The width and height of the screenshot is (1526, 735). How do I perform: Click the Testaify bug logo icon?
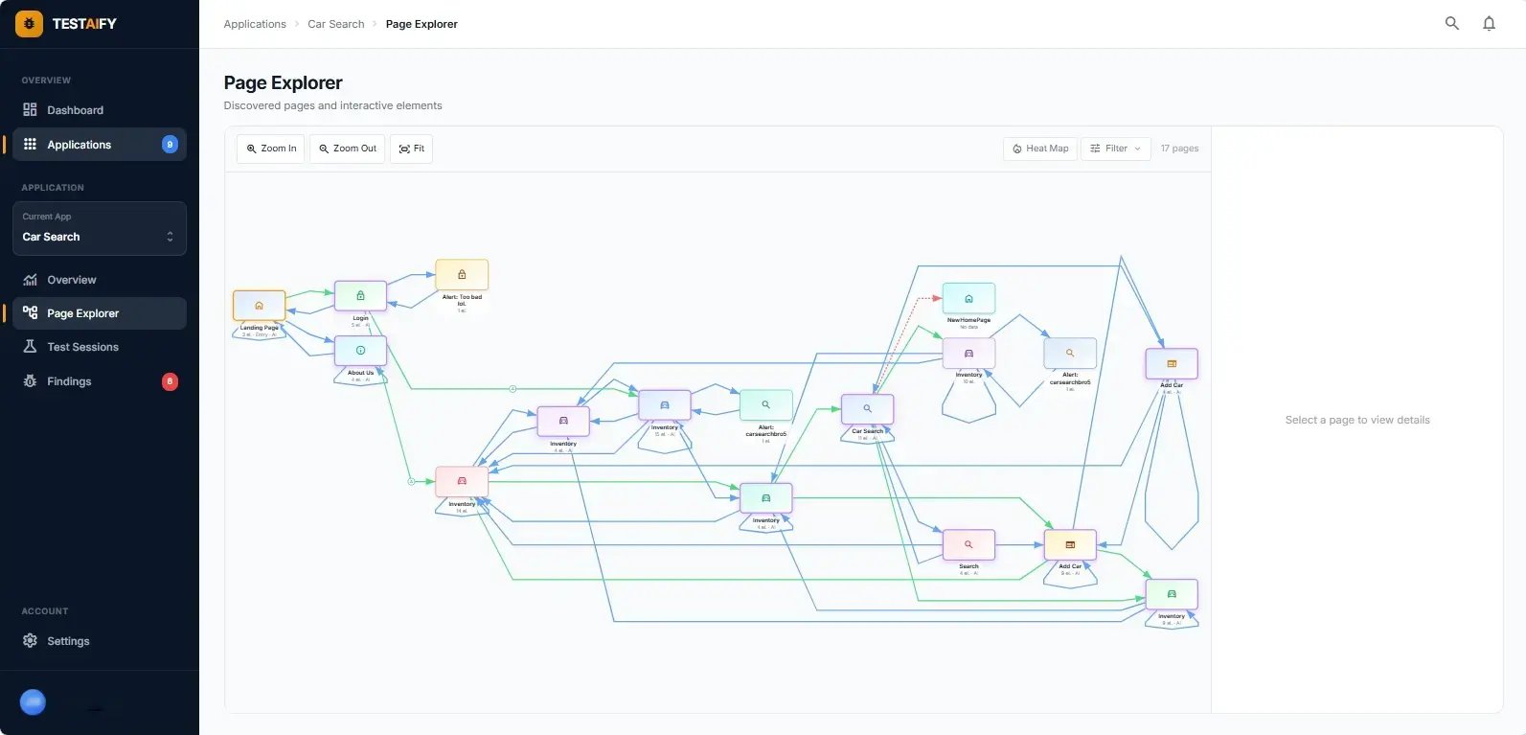point(29,24)
